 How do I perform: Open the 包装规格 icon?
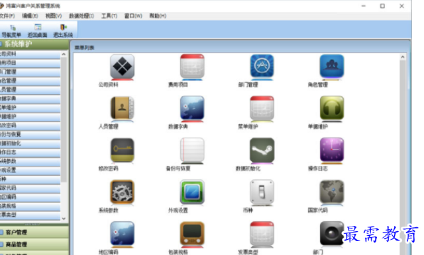(192, 234)
